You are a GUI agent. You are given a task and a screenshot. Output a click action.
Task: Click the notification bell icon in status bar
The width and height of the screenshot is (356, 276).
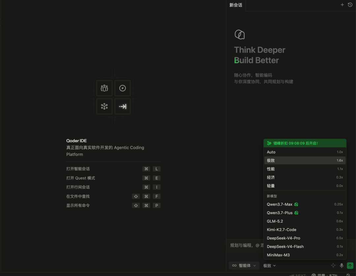[x=348, y=275]
